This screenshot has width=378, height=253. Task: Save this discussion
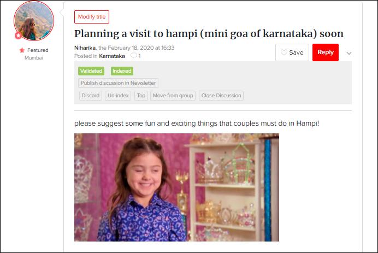[292, 52]
